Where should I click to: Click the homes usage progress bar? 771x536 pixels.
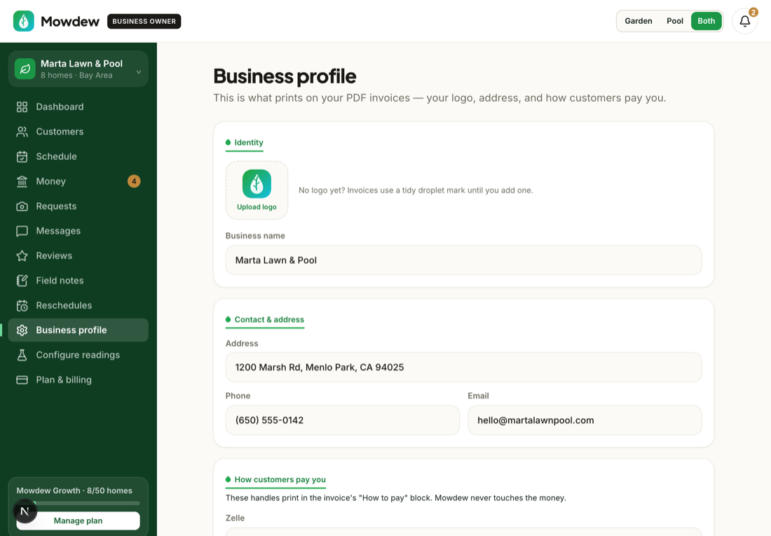click(x=79, y=503)
